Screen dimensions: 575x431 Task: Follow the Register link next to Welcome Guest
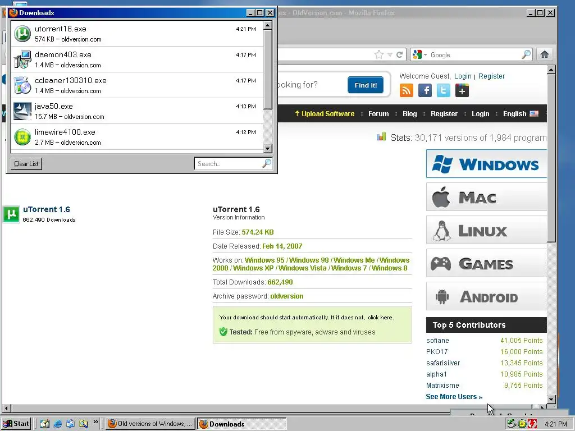[491, 76]
